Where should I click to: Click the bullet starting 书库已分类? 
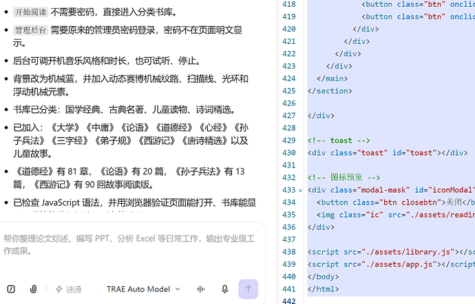[125, 110]
